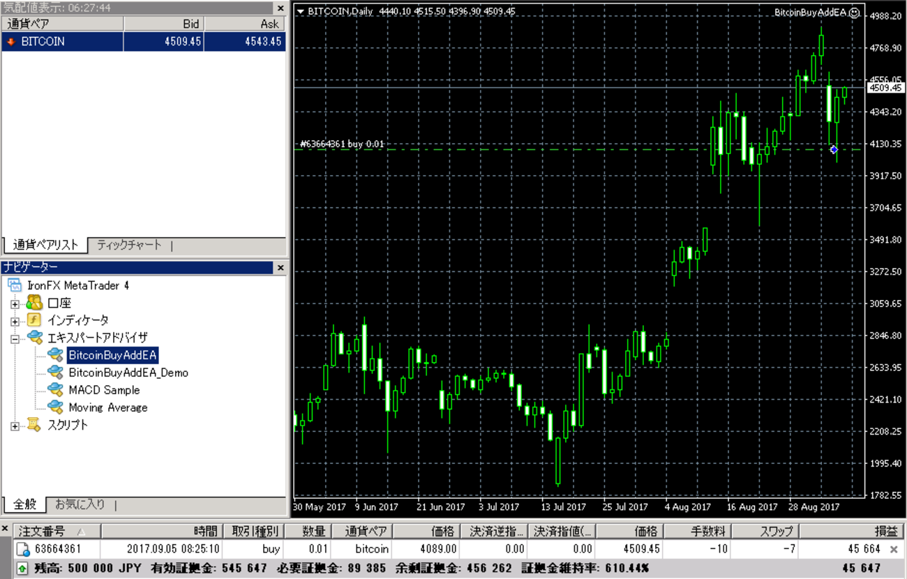Screen dimensions: 907x579
Task: Click the IronFX MetaTrader 4 root icon
Action: pos(14,285)
